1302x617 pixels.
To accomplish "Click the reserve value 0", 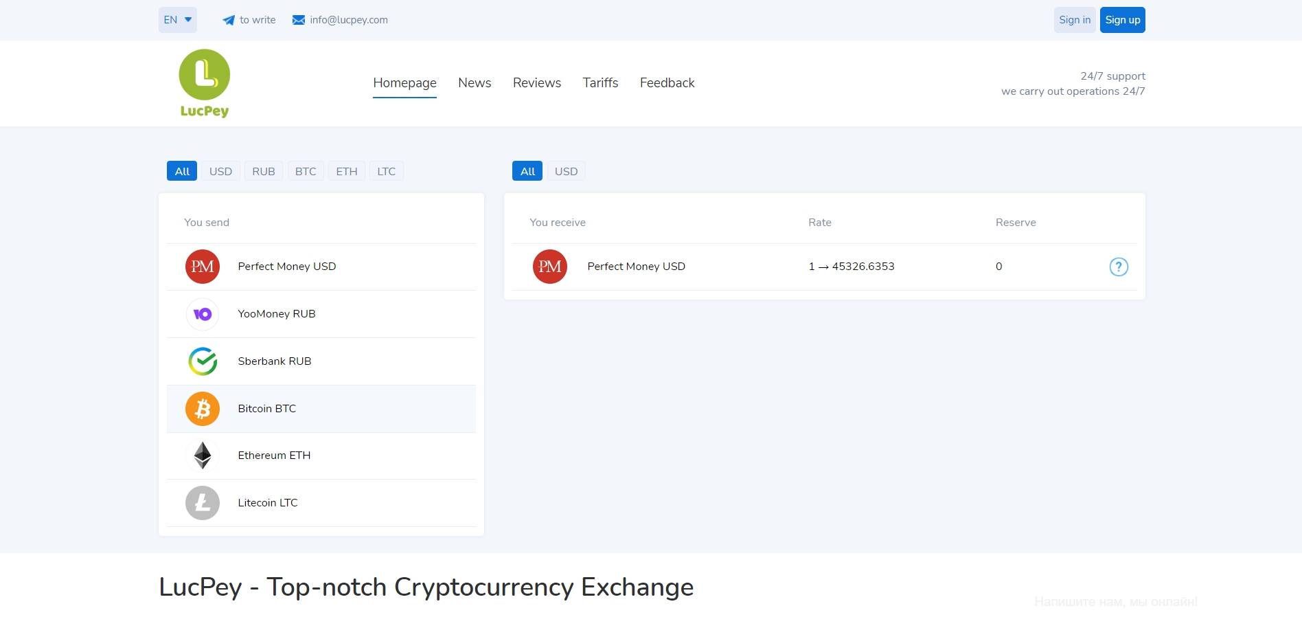I will point(999,267).
